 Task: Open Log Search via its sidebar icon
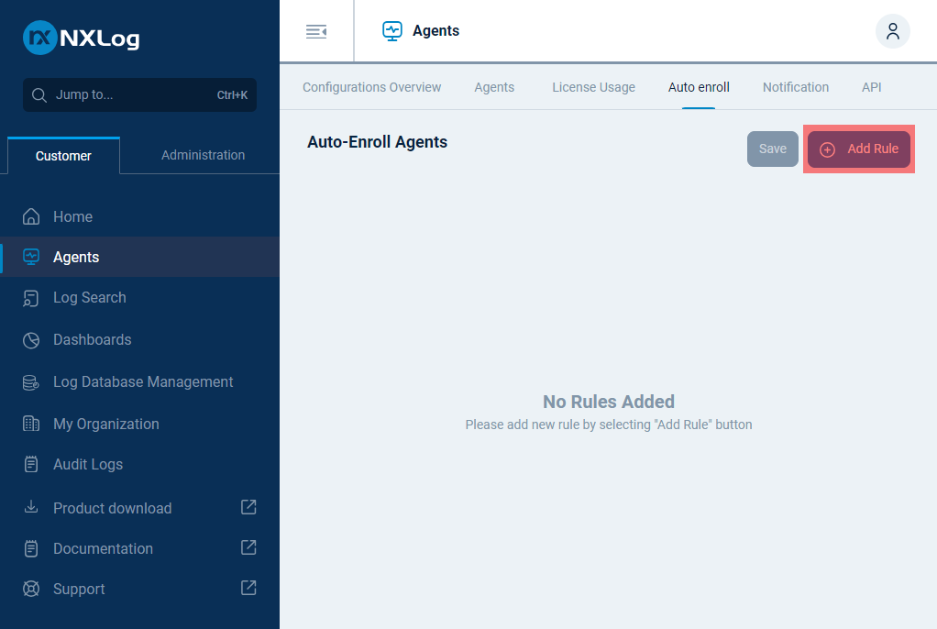point(31,298)
